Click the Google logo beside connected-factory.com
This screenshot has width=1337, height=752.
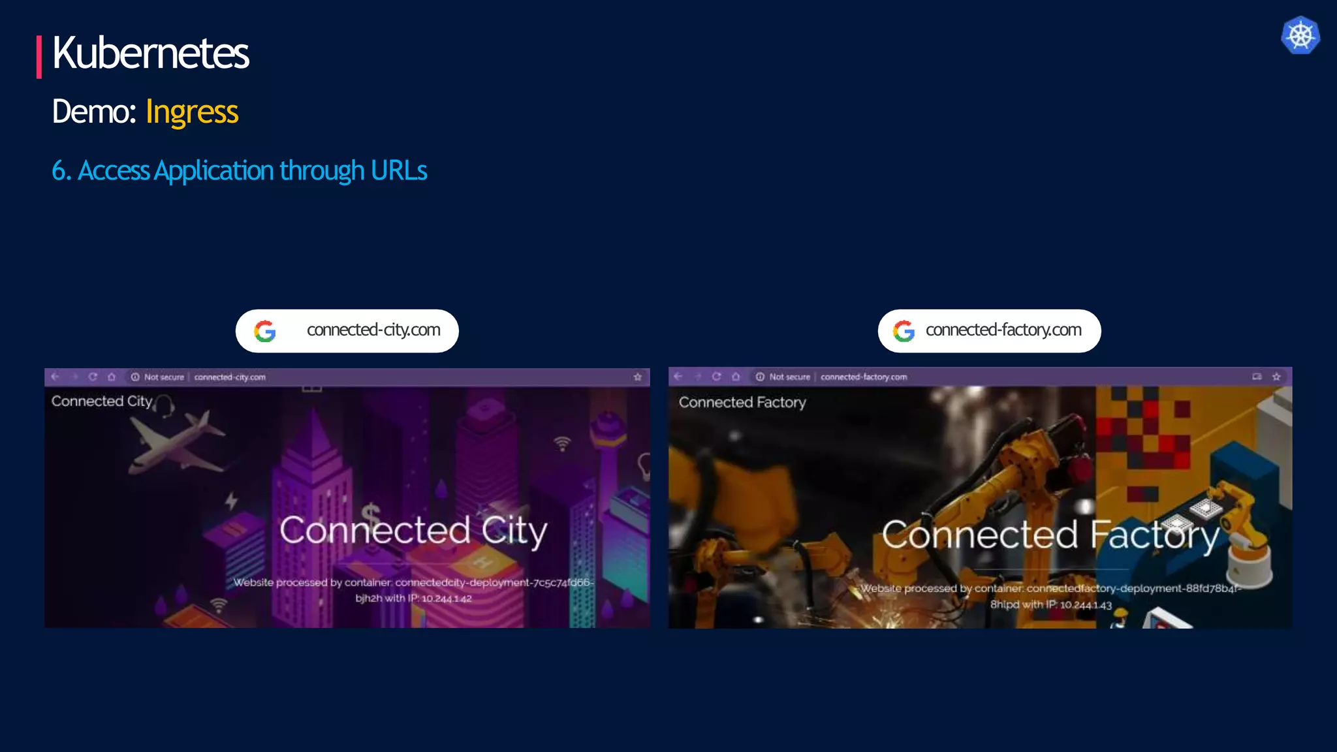904,331
